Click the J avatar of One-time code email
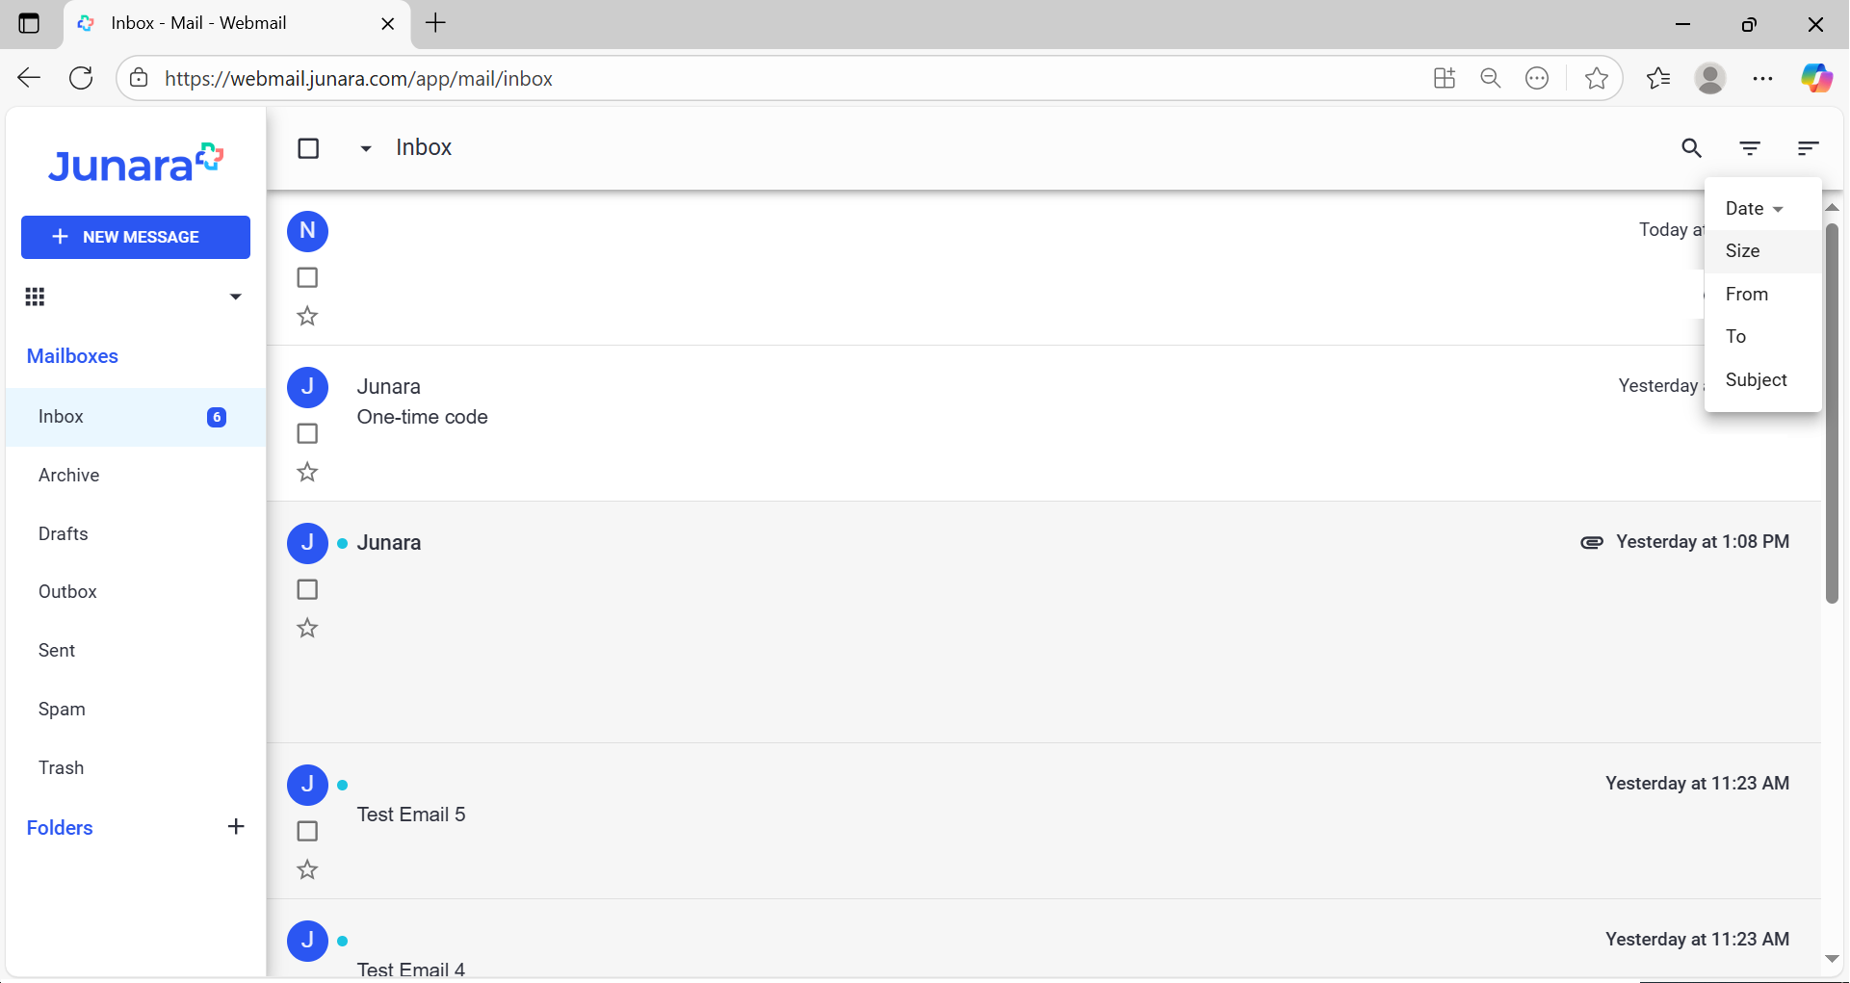The image size is (1850, 983). pyautogui.click(x=307, y=387)
